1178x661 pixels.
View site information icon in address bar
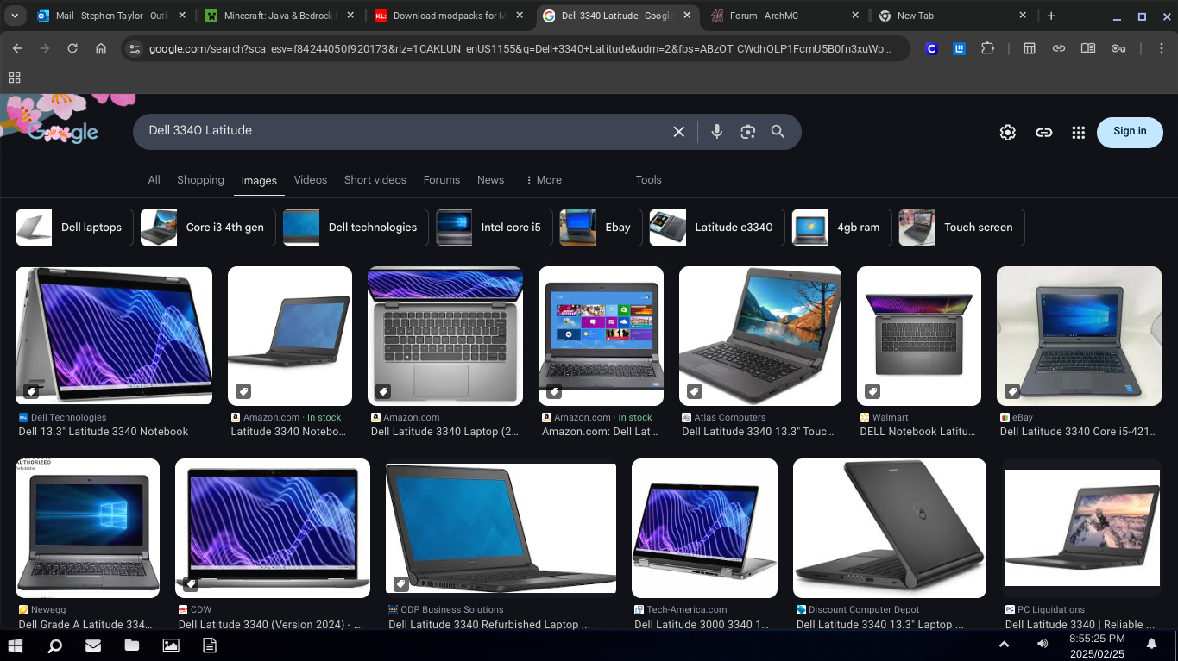click(134, 49)
